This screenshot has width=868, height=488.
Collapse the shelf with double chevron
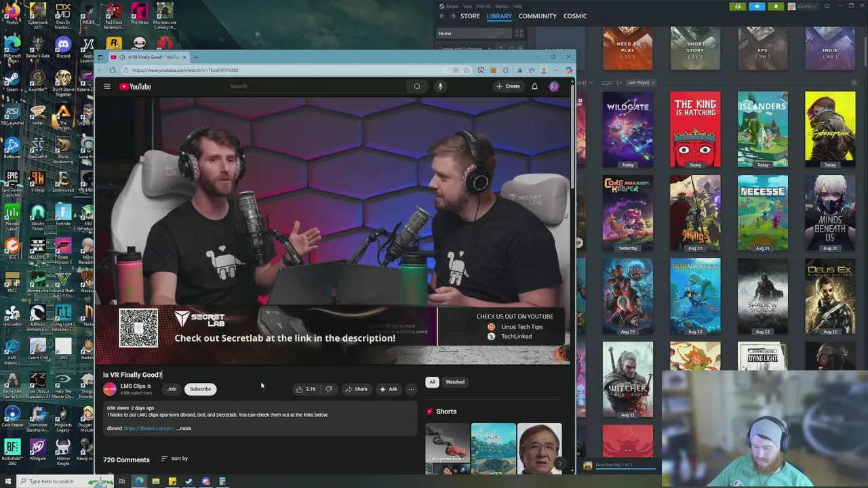point(854,83)
